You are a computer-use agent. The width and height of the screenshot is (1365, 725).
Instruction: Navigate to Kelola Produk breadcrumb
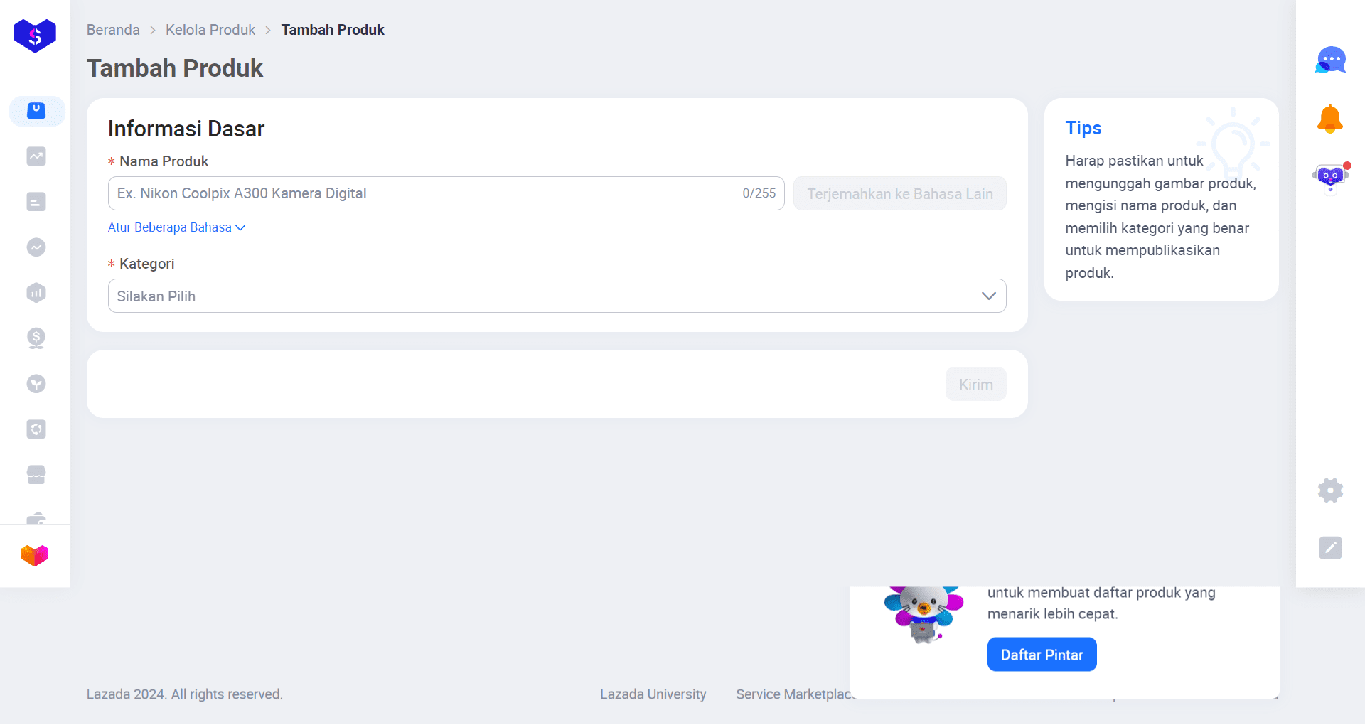click(210, 30)
